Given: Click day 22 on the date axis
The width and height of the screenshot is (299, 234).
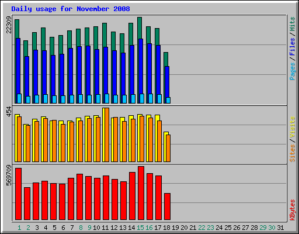Looking at the screenshot, I should tap(201, 228).
